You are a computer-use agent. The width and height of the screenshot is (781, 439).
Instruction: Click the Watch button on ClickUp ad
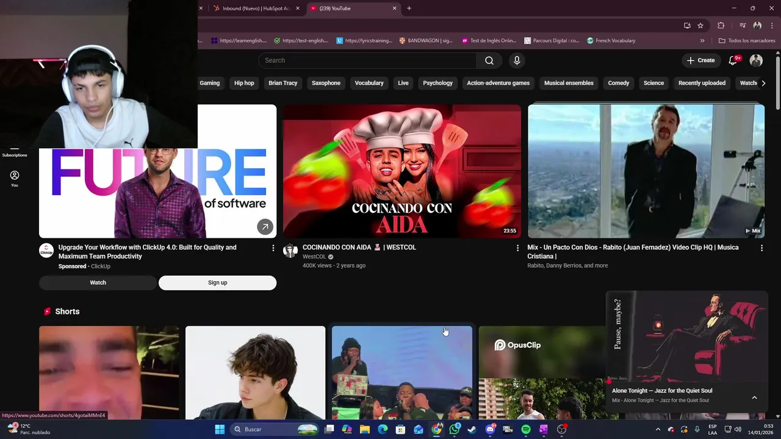(98, 283)
